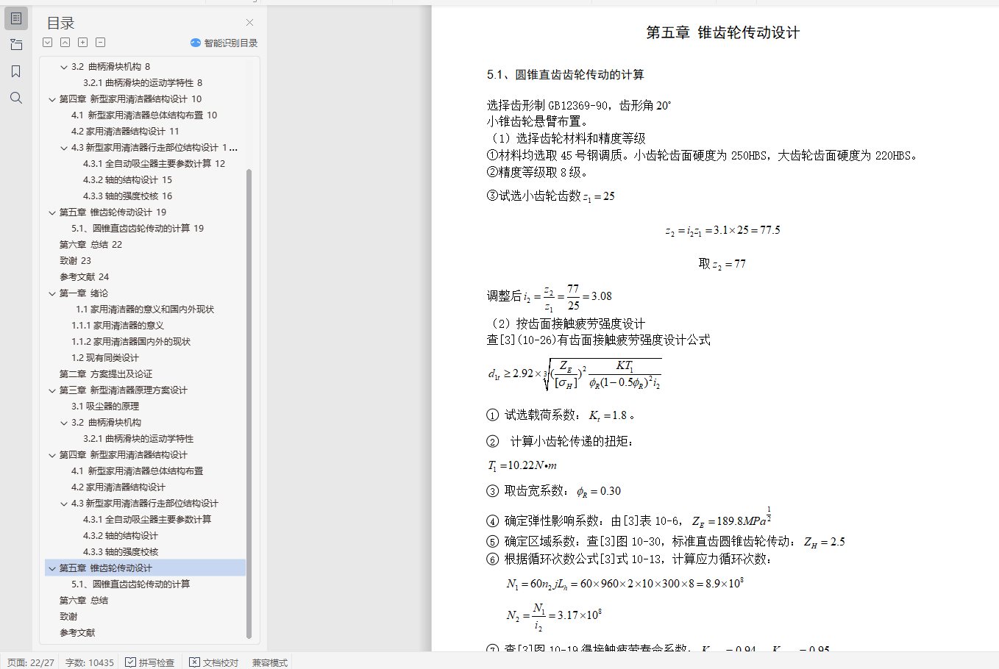Click the minus box icon under 目录
This screenshot has width=999, height=669.
(101, 43)
